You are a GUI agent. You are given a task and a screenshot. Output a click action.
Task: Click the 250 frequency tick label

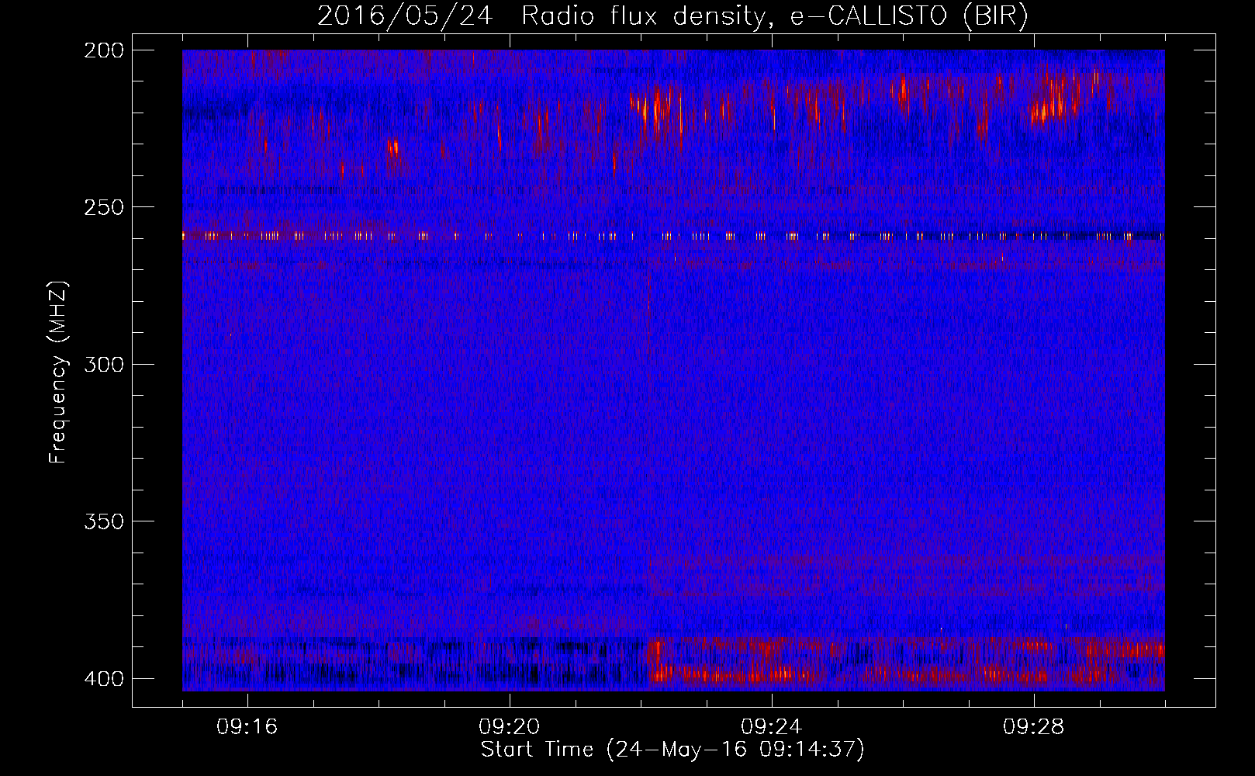point(103,207)
